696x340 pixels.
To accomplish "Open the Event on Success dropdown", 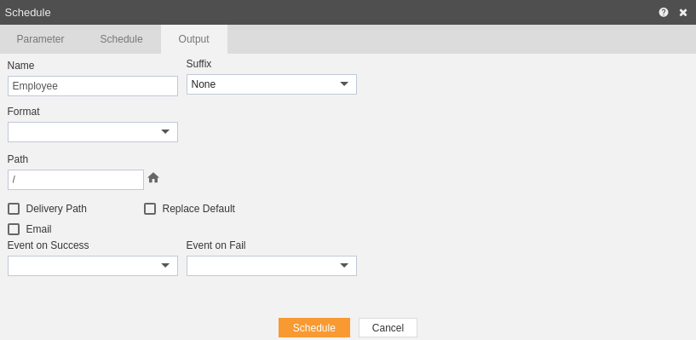I will coord(93,266).
